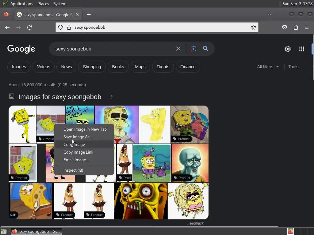Viewport: 314px width, 235px height.
Task: Open the Images for sexy spongebob heading
Action: 60,97
